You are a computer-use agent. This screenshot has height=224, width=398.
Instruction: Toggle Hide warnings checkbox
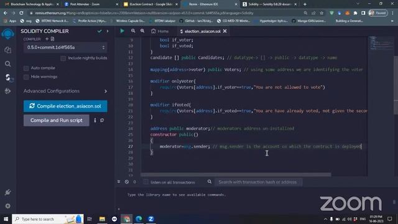click(x=26, y=77)
